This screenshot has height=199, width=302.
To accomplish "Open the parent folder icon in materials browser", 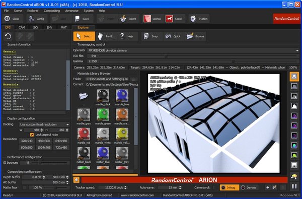I will [x=84, y=96].
